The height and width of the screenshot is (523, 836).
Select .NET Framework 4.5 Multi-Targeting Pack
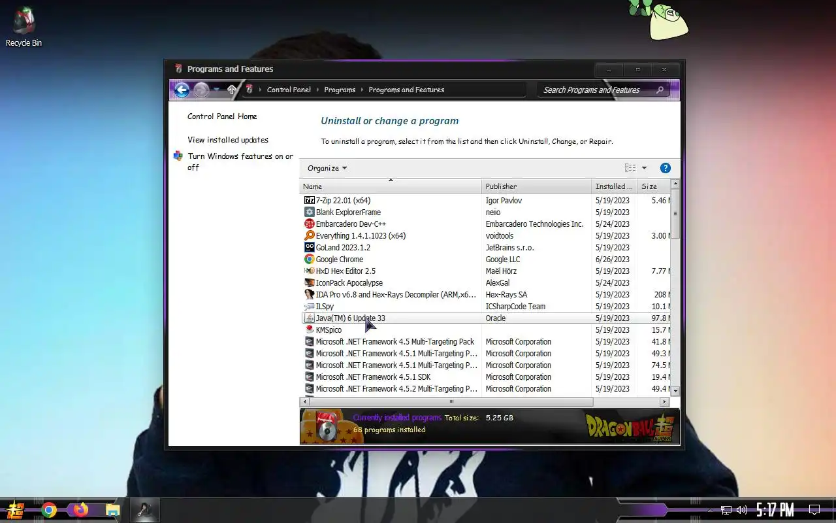click(x=485, y=342)
